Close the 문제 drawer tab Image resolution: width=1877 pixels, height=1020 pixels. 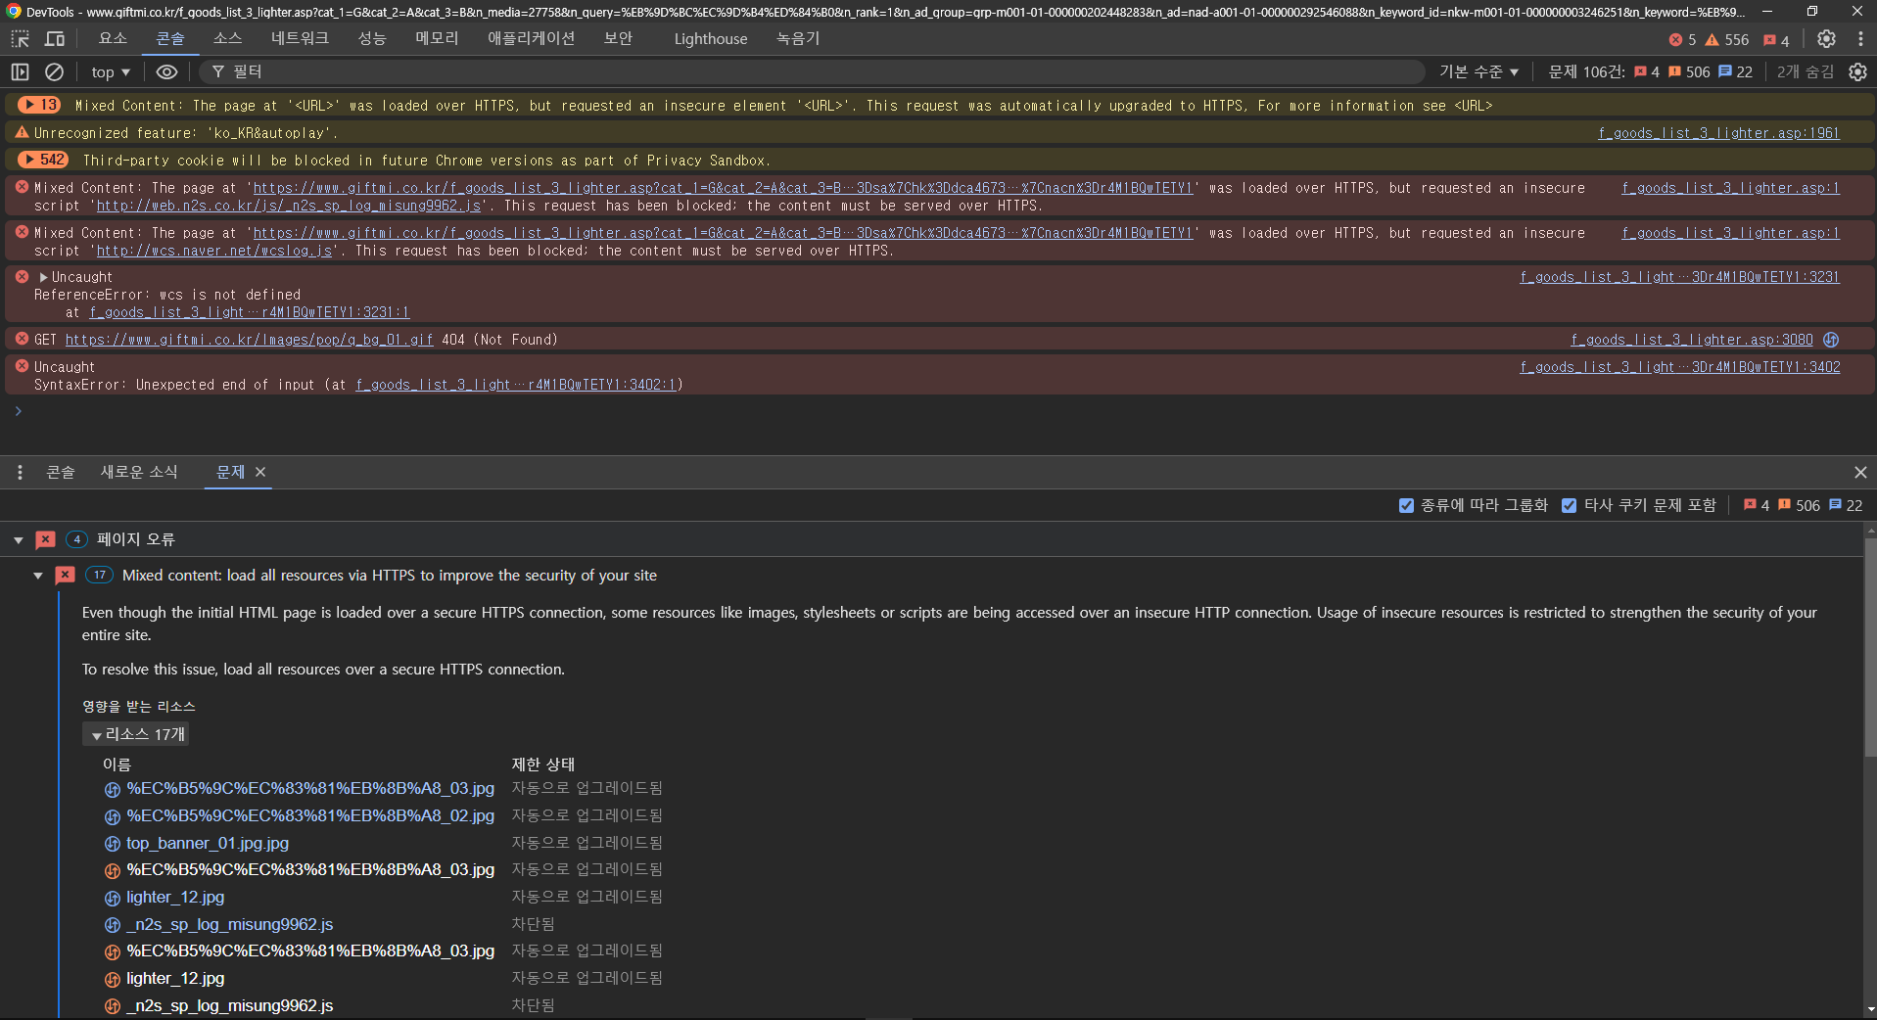(x=260, y=472)
